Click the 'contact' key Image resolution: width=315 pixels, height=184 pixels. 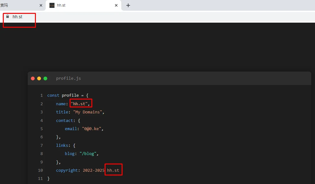tap(64, 121)
